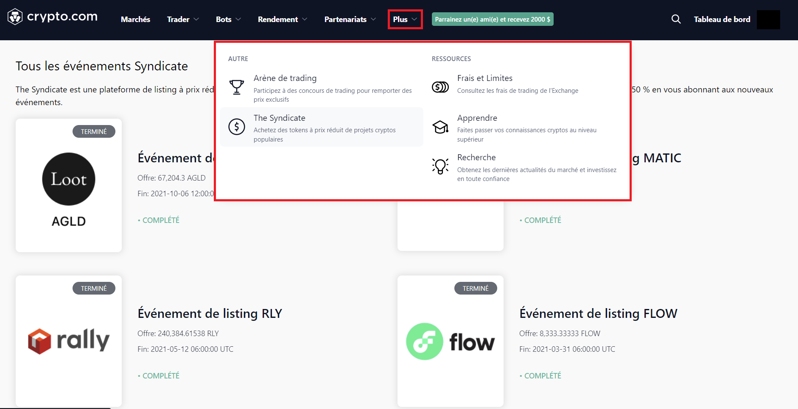Collapse the Plus dropdown menu

point(405,19)
